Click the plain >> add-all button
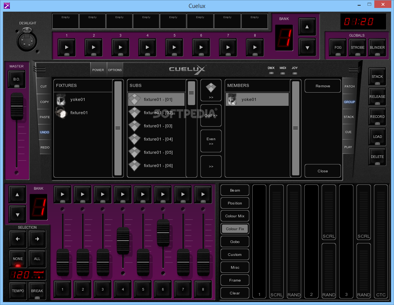Viewport: 394px width, 305px height. [211, 166]
